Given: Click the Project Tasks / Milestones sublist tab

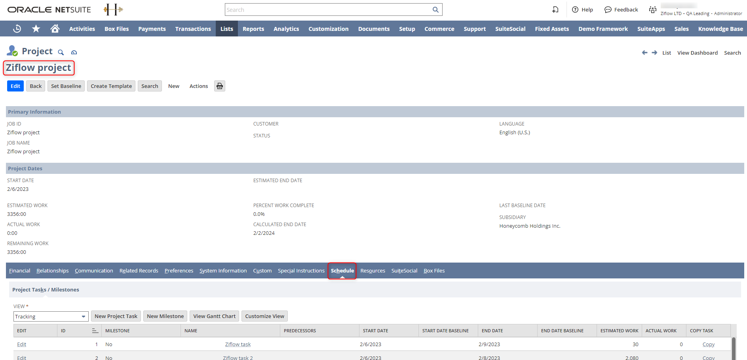Looking at the screenshot, I should tap(46, 290).
